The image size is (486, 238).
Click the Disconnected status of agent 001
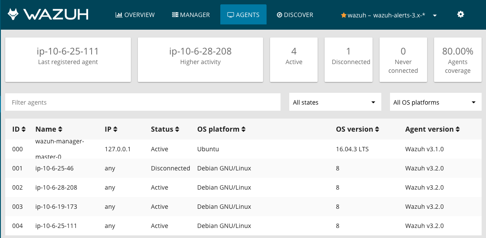tap(171, 168)
